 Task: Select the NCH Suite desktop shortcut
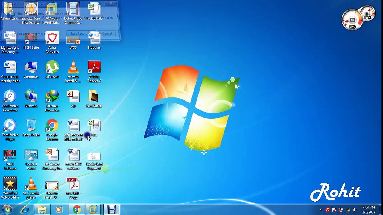tap(31, 41)
